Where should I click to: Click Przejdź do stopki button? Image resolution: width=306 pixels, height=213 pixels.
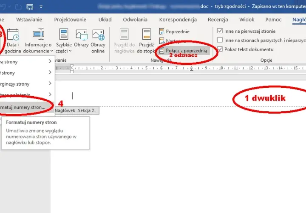pyautogui.click(x=146, y=41)
